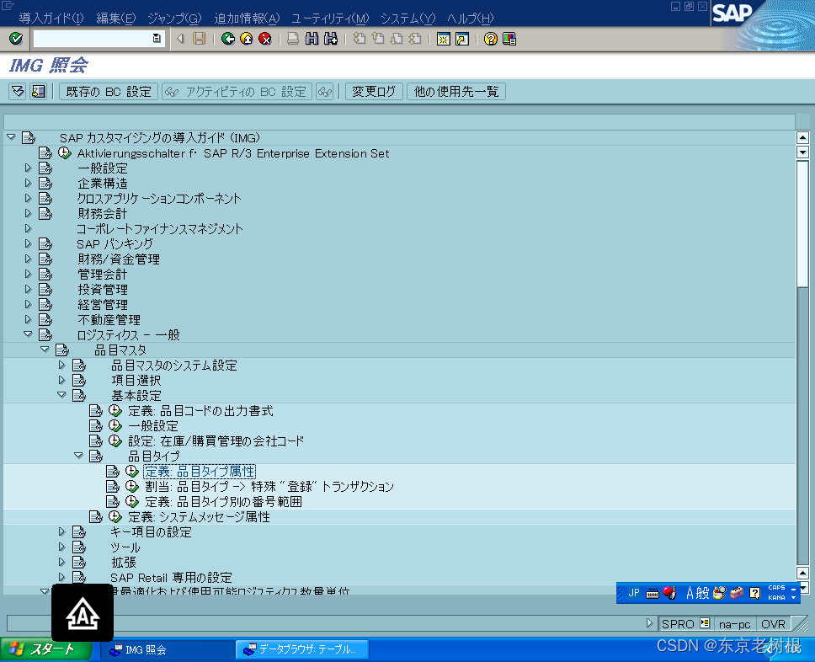Expand the 企業構造 node
815x662 pixels.
28,183
